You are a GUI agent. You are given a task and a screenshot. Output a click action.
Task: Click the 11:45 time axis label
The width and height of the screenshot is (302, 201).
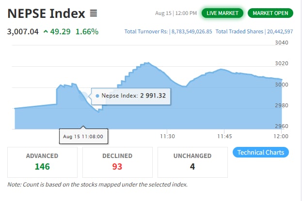[x=224, y=136]
